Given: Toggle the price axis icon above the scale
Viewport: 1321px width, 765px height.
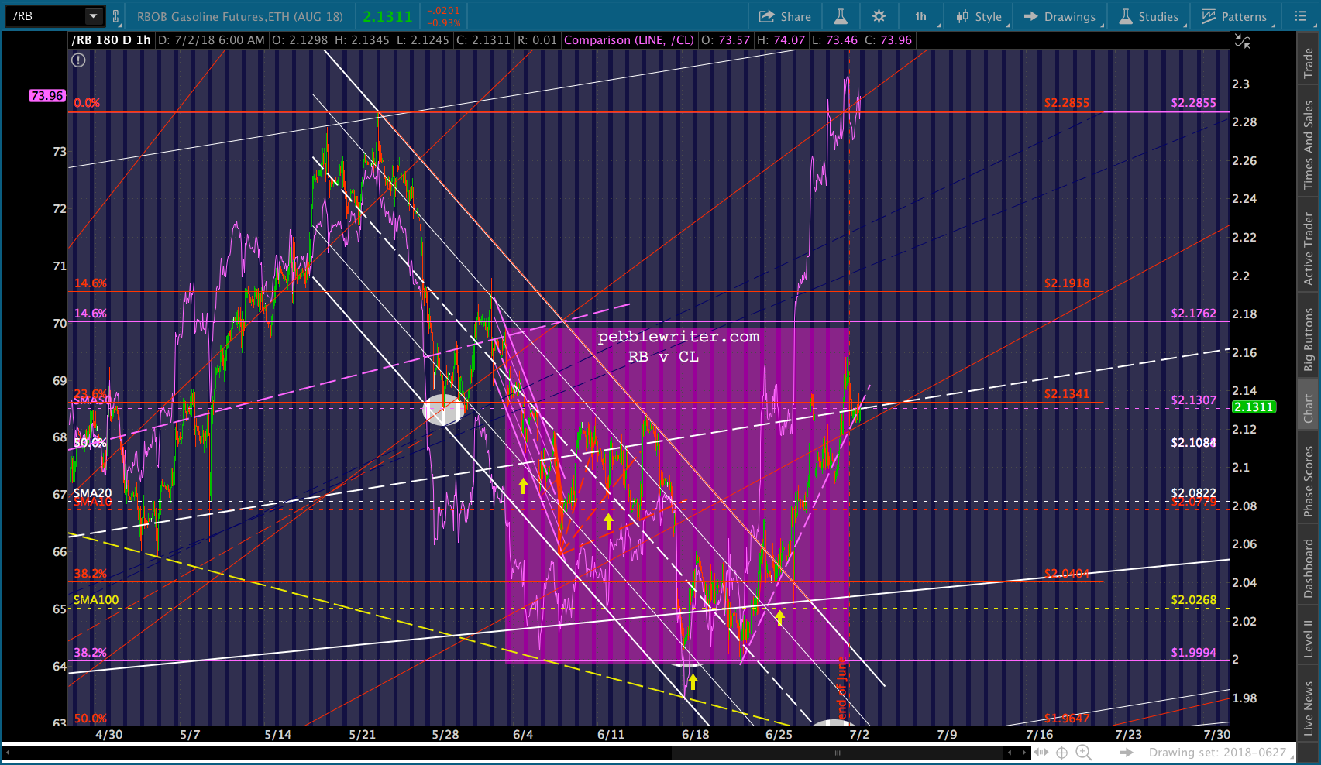Looking at the screenshot, I should (1243, 42).
